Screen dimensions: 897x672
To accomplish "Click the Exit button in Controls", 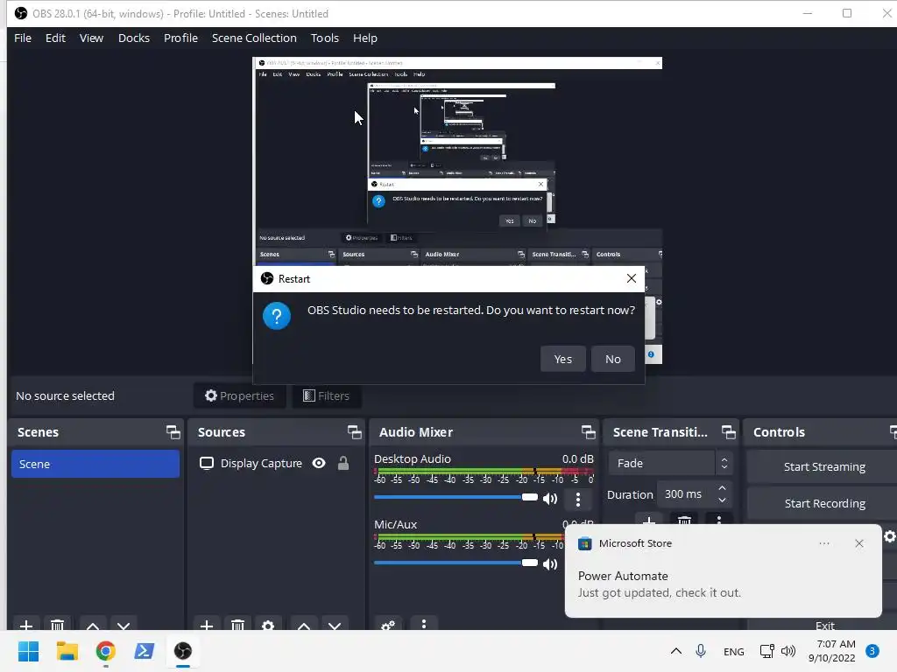I will point(824,625).
